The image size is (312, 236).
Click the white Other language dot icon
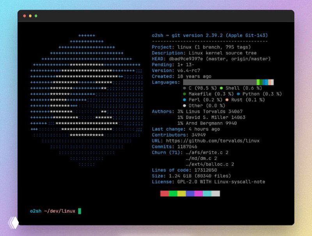point(184,105)
